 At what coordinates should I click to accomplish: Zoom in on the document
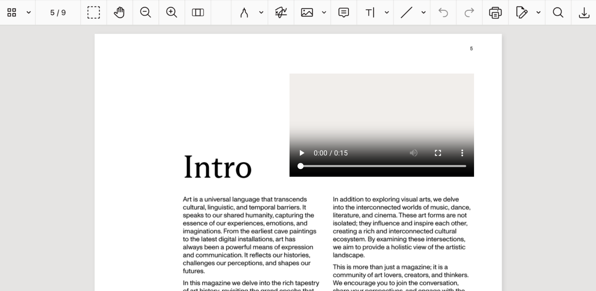171,12
